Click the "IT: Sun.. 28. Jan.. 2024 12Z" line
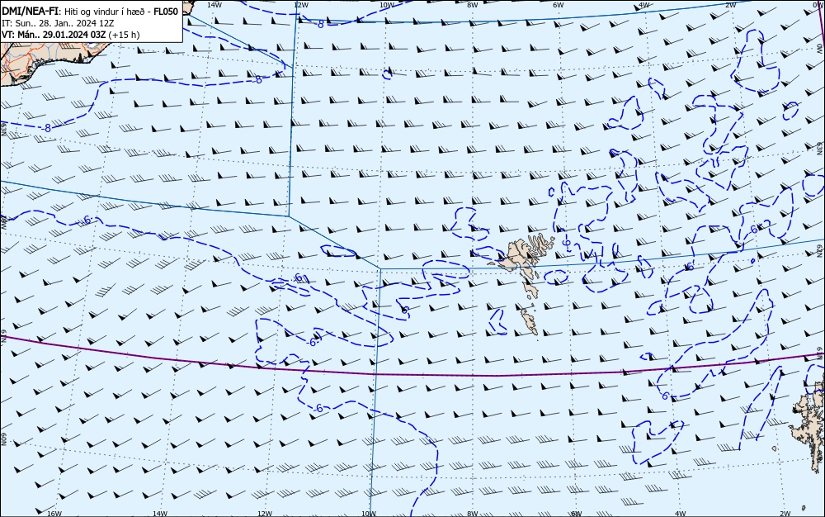 [58, 23]
